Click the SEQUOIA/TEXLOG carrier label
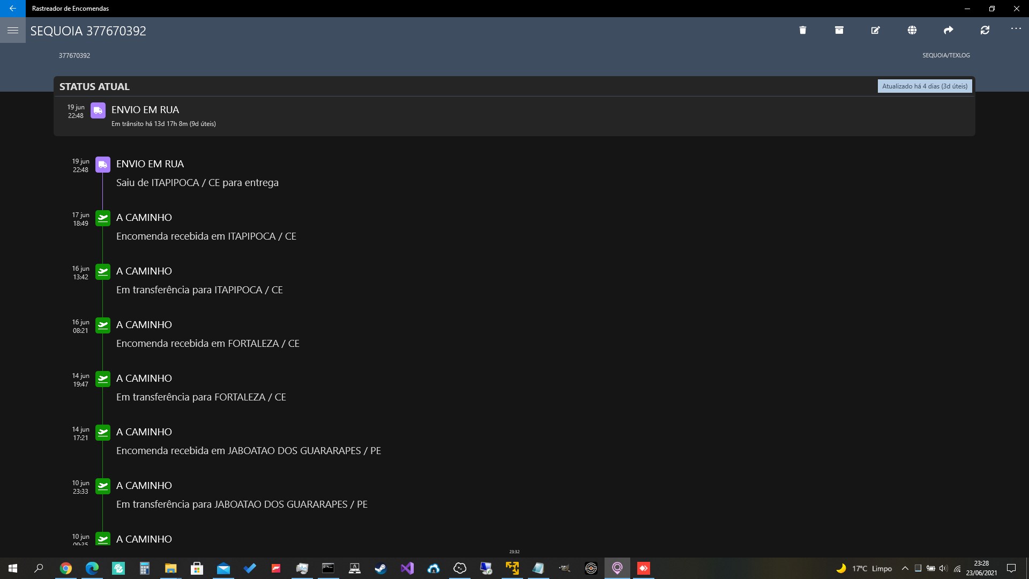Image resolution: width=1029 pixels, height=579 pixels. pos(946,55)
